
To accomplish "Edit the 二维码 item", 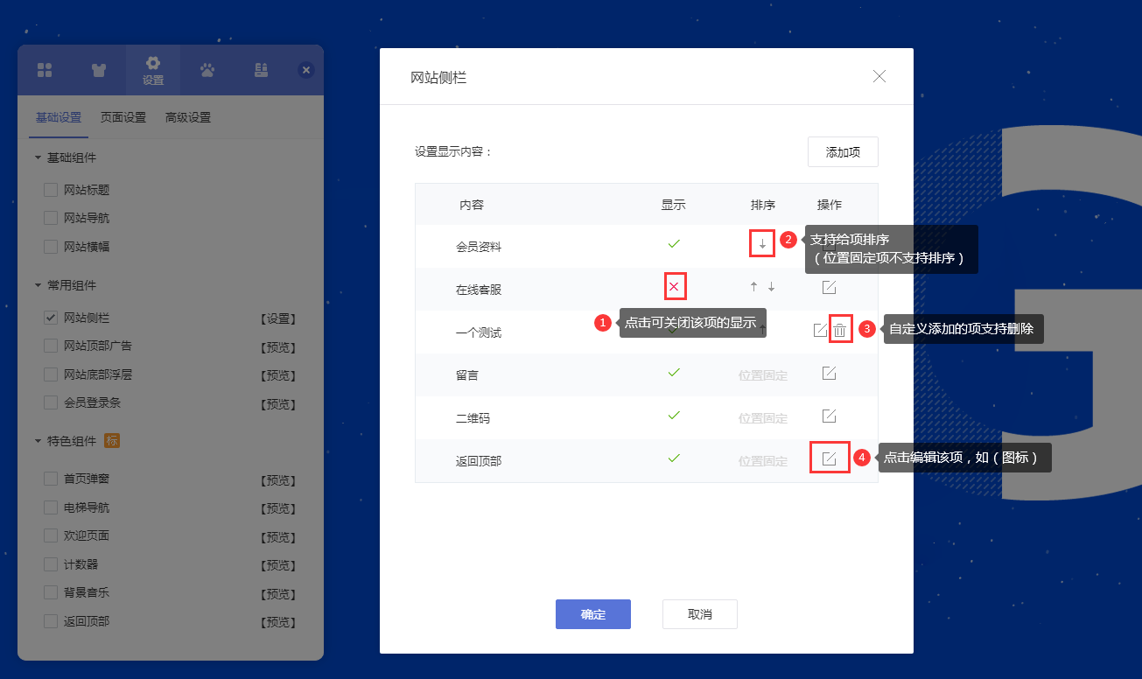I will 829,416.
